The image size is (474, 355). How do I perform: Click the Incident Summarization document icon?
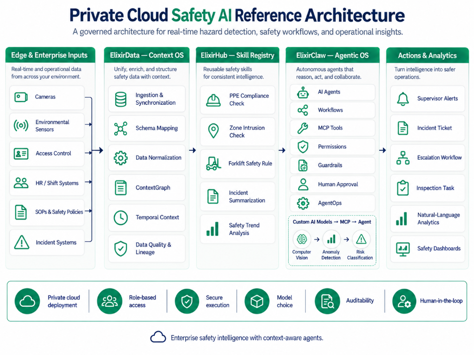(x=213, y=196)
